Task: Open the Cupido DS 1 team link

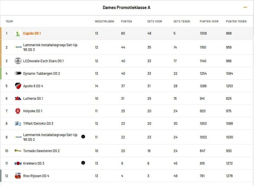Action: 32,33
